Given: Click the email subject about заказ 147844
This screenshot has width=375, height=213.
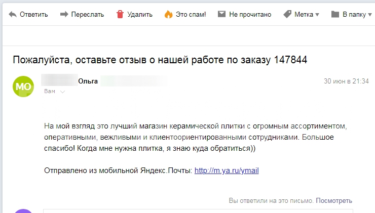Looking at the screenshot, I should coord(160,60).
